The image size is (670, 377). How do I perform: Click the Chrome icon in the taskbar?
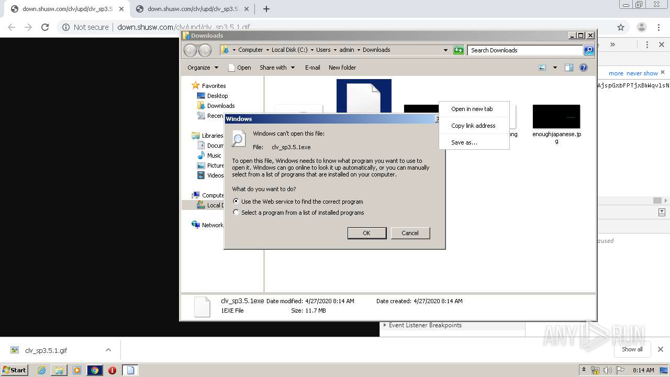pyautogui.click(x=95, y=370)
